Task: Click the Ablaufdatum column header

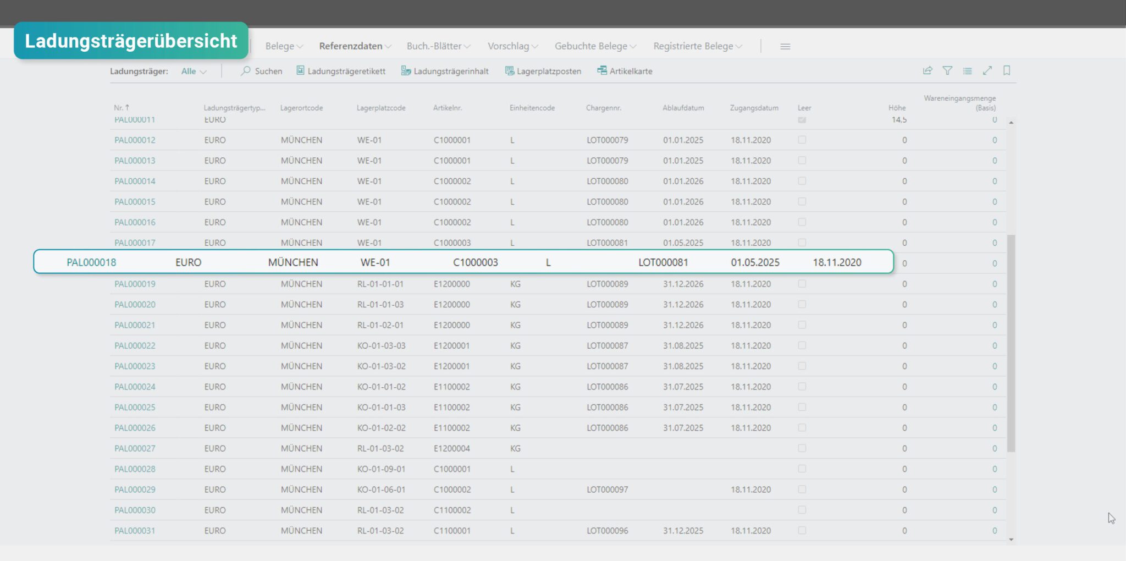Action: pyautogui.click(x=683, y=108)
